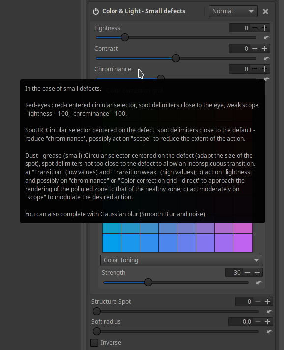
Task: Click the Contrast slider handle
Action: pos(176,58)
